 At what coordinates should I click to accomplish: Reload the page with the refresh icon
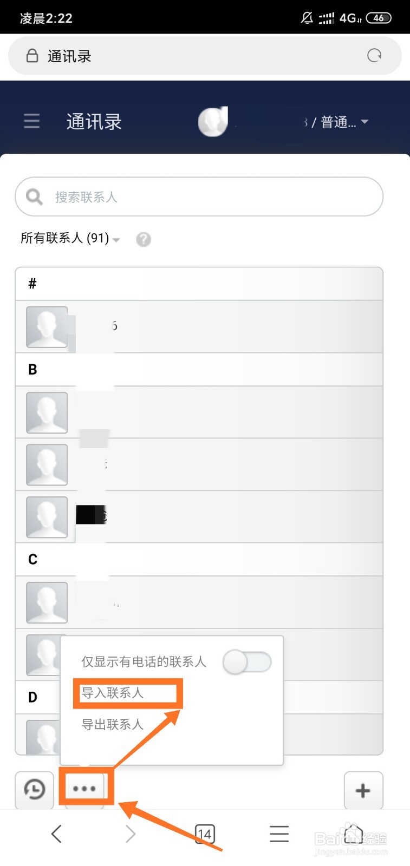click(374, 56)
